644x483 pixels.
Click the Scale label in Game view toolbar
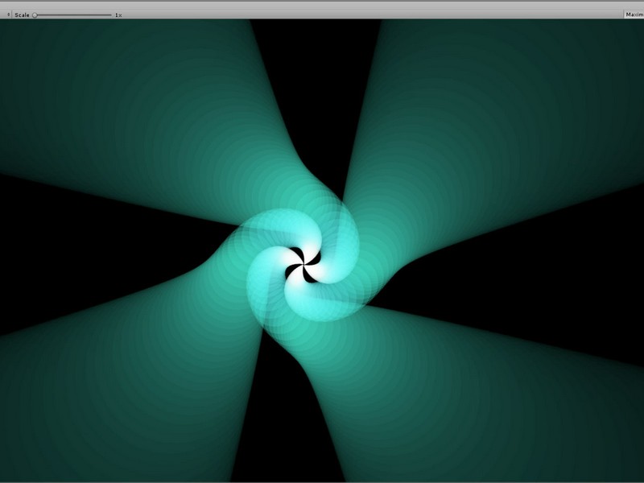pyautogui.click(x=23, y=15)
